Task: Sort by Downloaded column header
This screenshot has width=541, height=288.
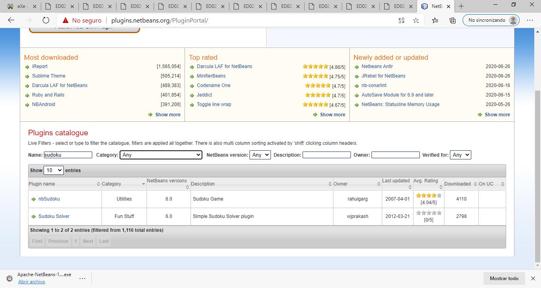Action: 461,184
